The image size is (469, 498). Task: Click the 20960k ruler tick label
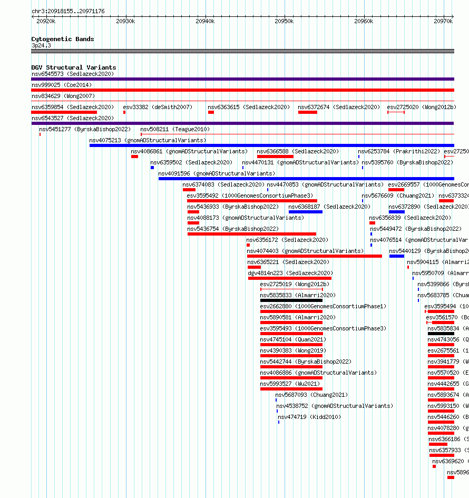click(364, 21)
